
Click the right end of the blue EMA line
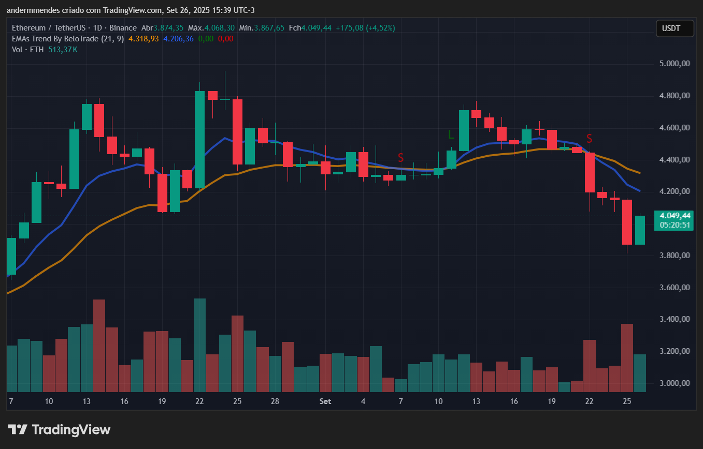tap(639, 191)
